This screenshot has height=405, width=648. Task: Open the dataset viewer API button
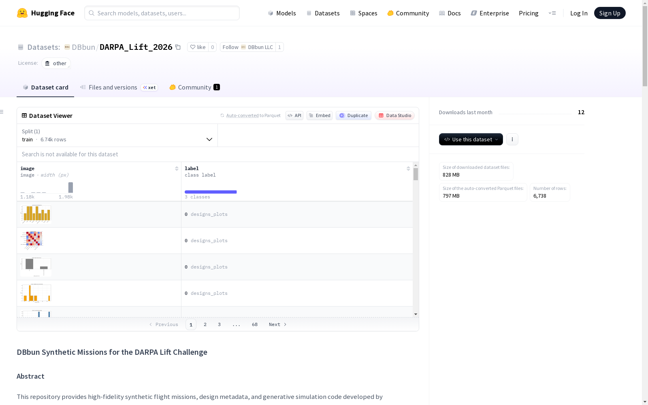[x=294, y=115]
